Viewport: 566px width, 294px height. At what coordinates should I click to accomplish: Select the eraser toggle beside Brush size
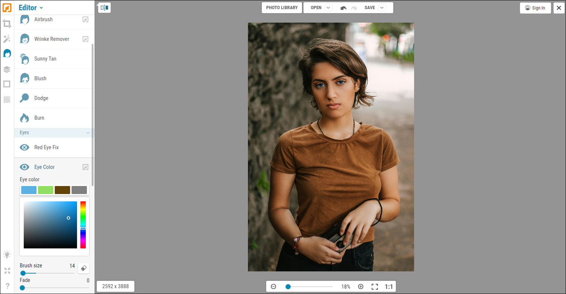83,268
